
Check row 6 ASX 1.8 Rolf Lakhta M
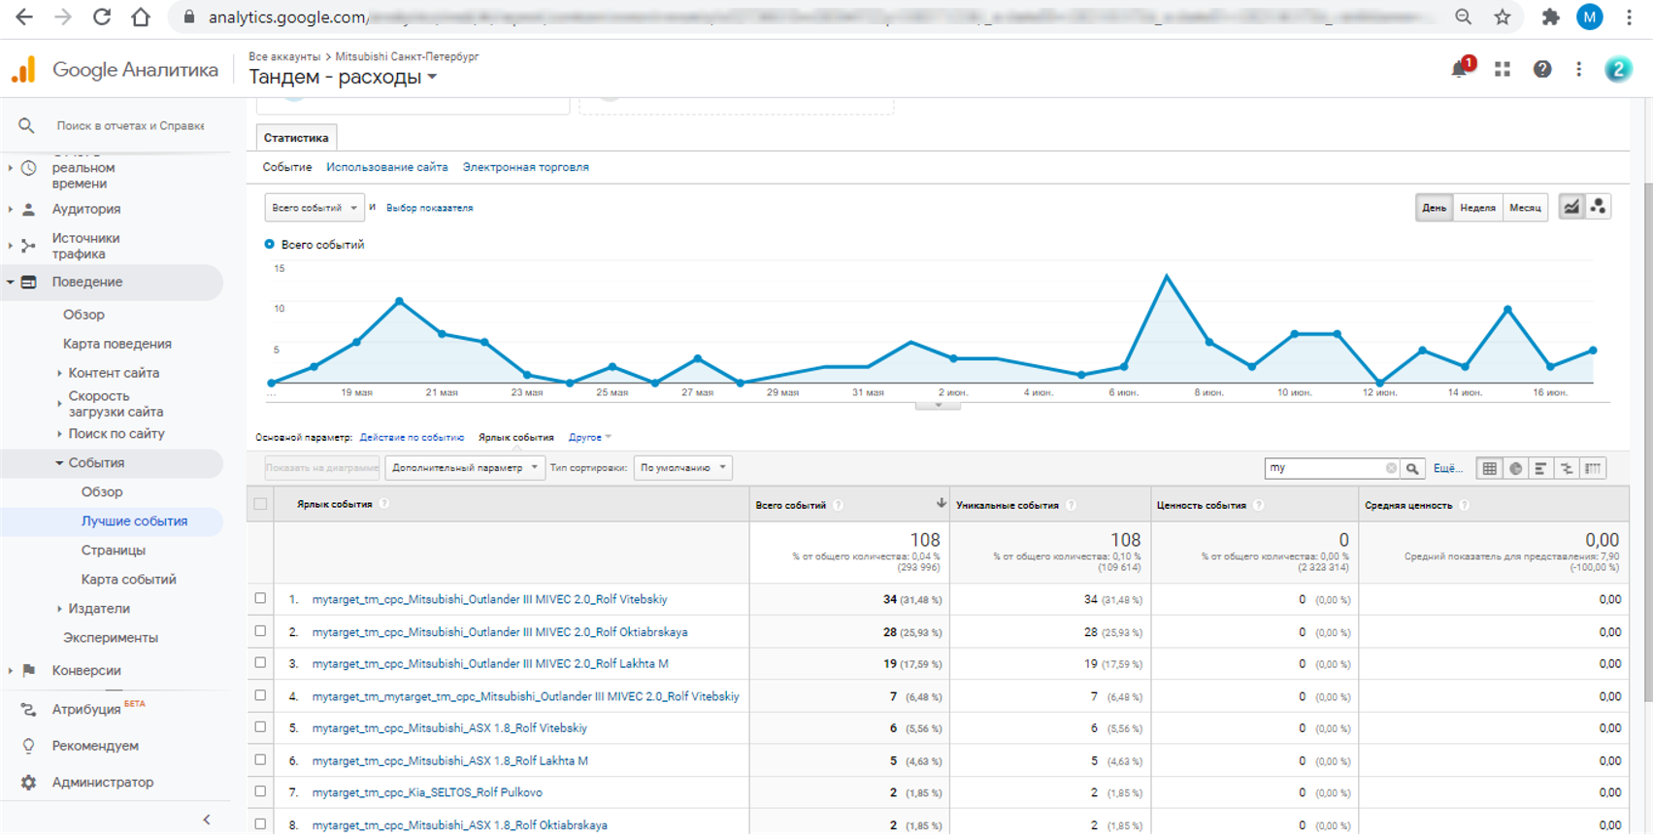coord(260,760)
